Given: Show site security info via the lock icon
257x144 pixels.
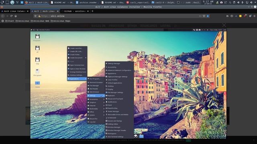Looking at the screenshot, I should coord(39,16).
